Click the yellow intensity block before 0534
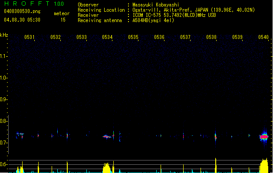Image resolution: width=273 pixels, height=173 pixels. (x=107, y=168)
